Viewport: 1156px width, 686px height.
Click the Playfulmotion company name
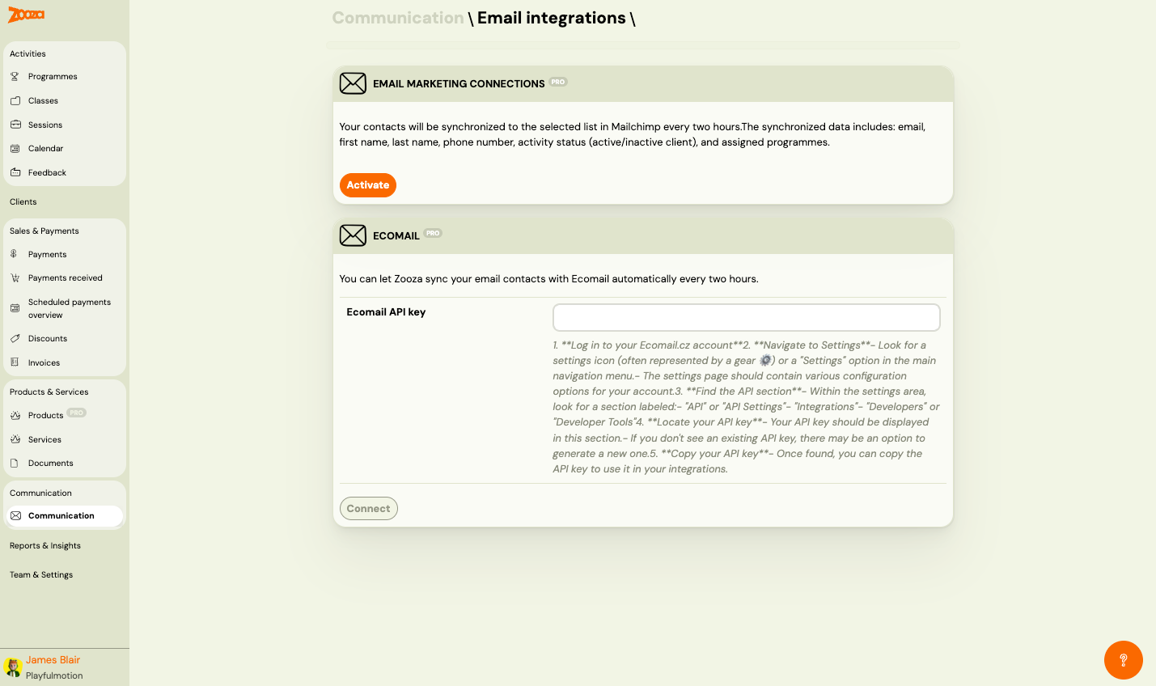54,675
